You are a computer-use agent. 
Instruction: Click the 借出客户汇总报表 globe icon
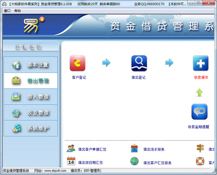tap(135, 161)
